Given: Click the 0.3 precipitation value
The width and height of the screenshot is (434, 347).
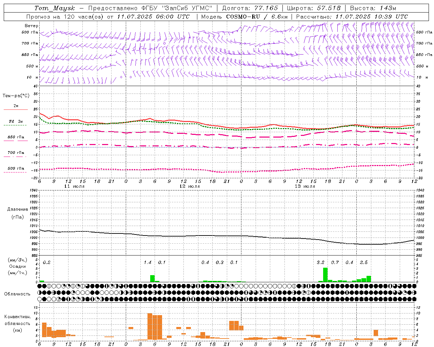Looking at the screenshot, I should (220, 262).
